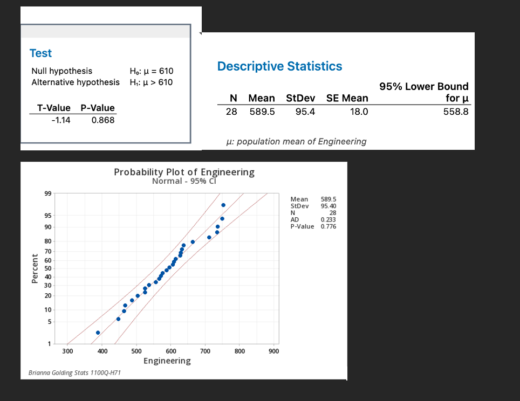
Task: Select the population mean of Engineering footnote
Action: [x=297, y=141]
